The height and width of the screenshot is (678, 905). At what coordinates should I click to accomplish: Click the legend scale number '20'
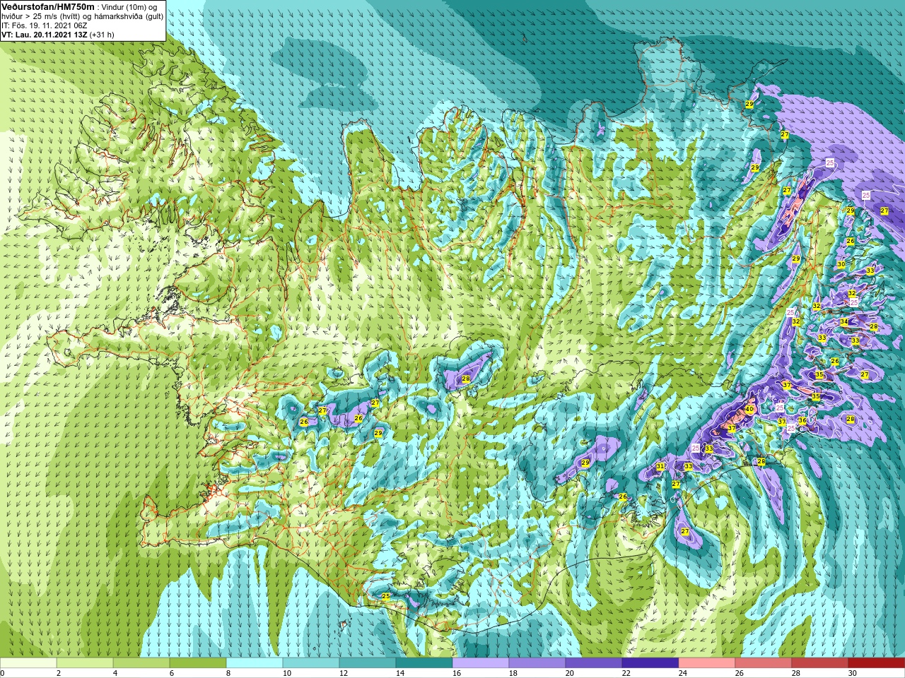coord(570,673)
